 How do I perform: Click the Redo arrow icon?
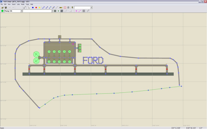pyautogui.click(x=13, y=7)
